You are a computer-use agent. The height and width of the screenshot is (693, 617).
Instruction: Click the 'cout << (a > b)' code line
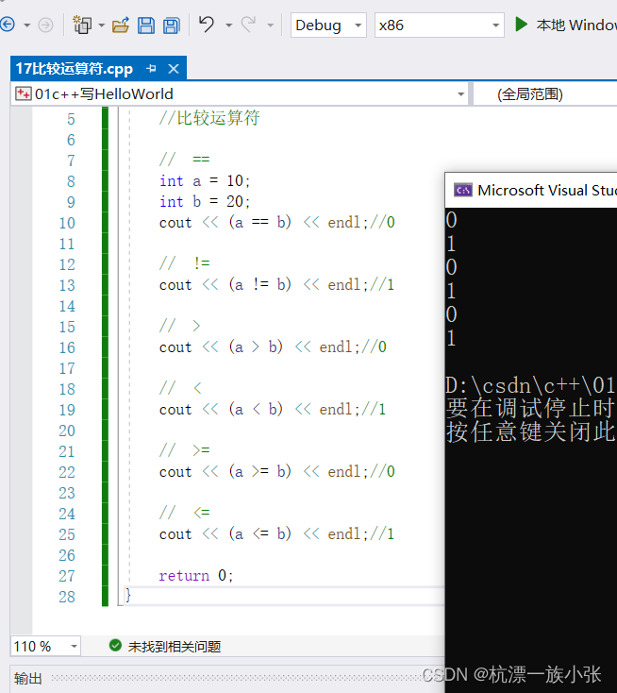click(273, 346)
